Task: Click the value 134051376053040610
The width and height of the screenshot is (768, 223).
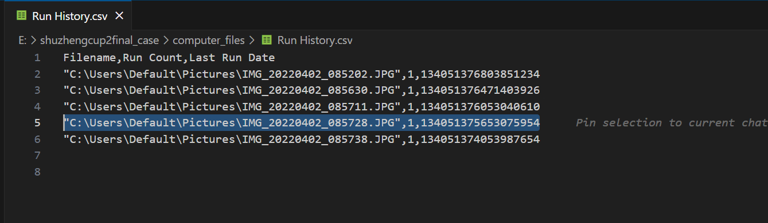Action: click(x=480, y=106)
